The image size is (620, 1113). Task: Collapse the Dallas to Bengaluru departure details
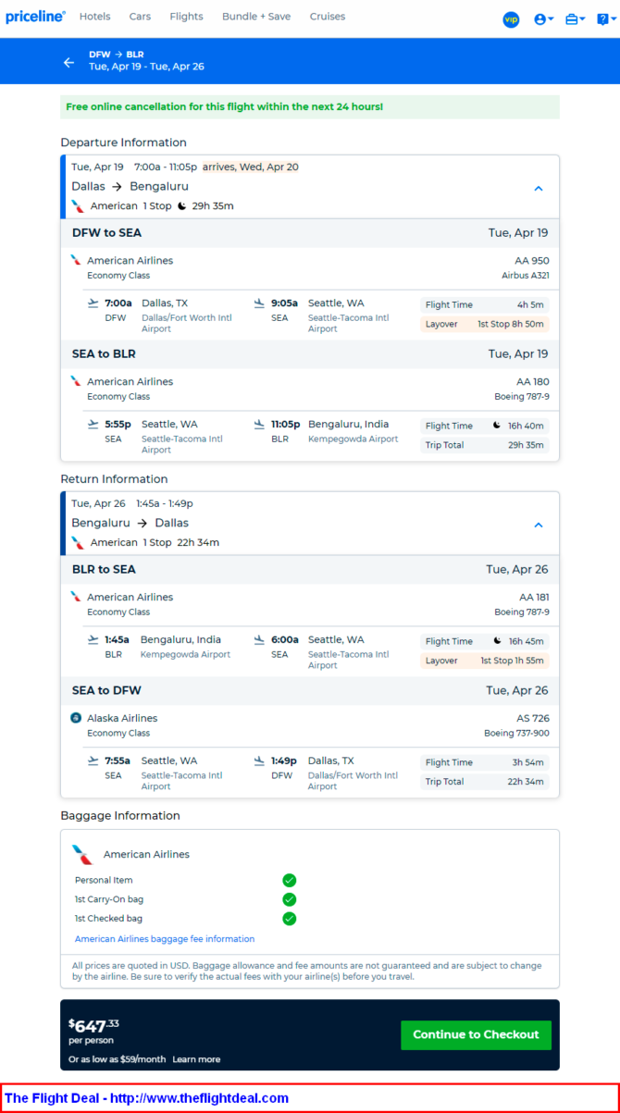click(538, 188)
